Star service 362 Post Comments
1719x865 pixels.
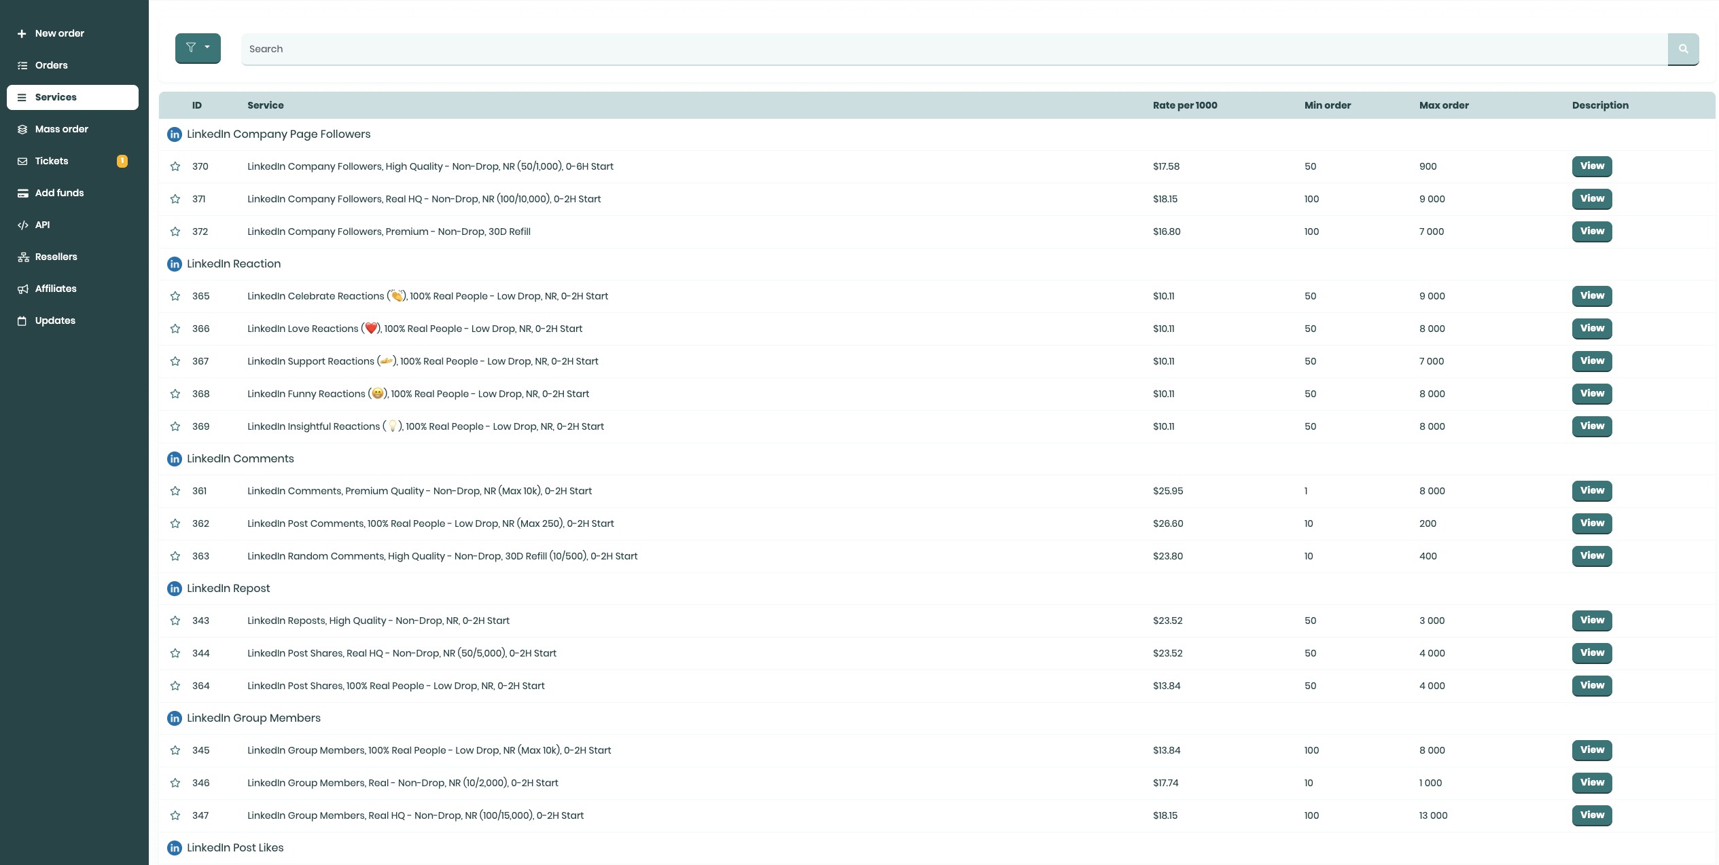click(x=175, y=523)
